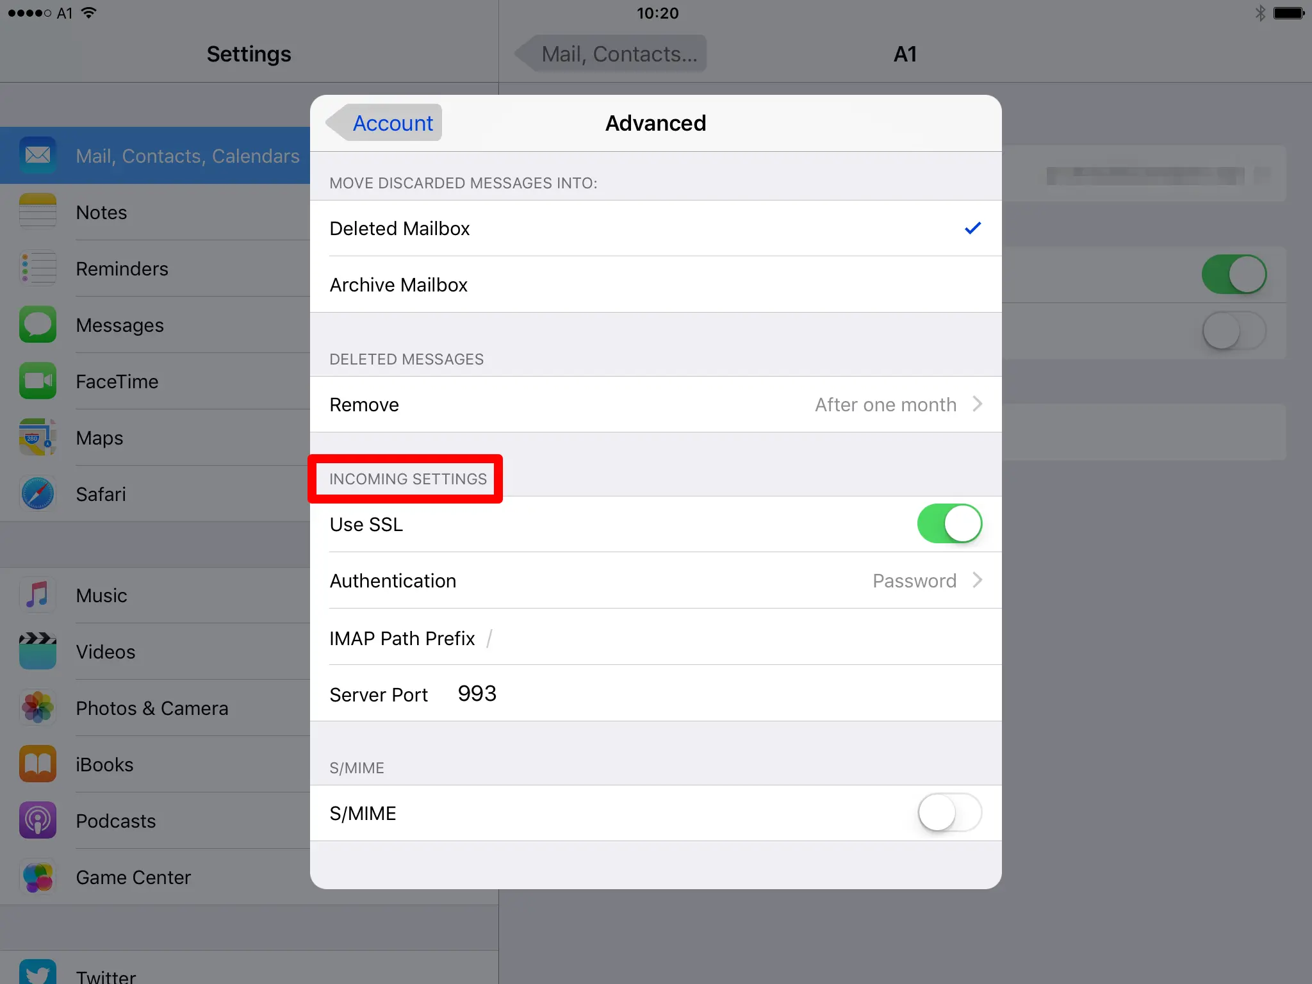Tap the Mail, Contacts... back button
1312x984 pixels.
point(612,54)
